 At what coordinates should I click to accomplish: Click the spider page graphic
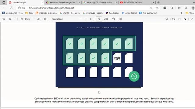click(x=117, y=58)
